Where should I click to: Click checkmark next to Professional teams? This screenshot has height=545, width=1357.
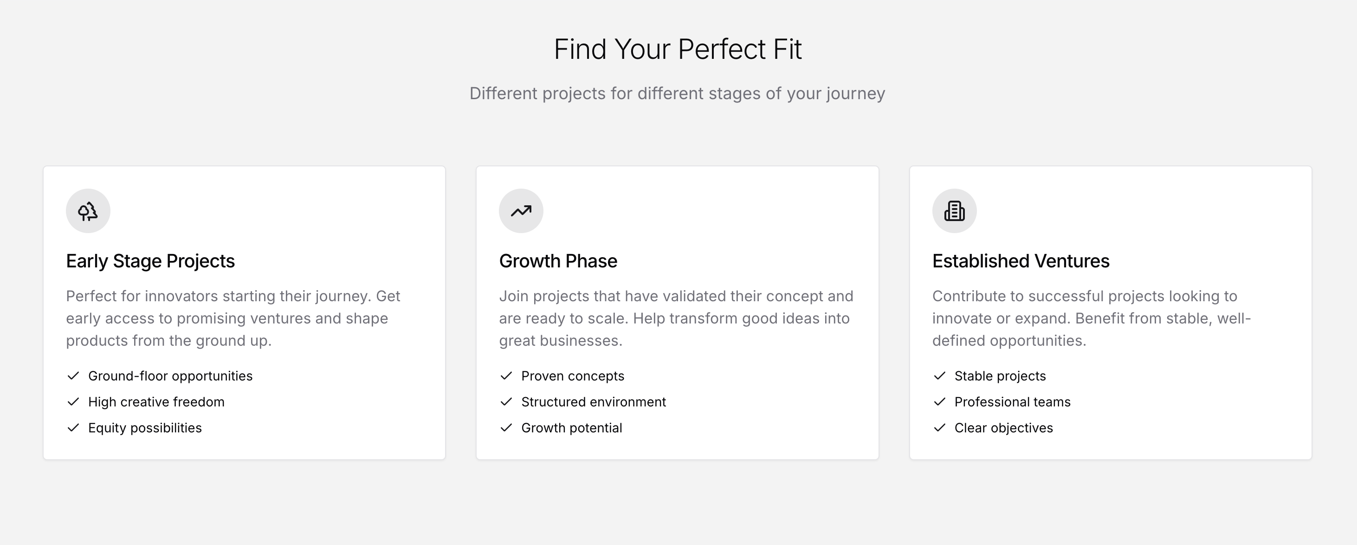(x=939, y=401)
